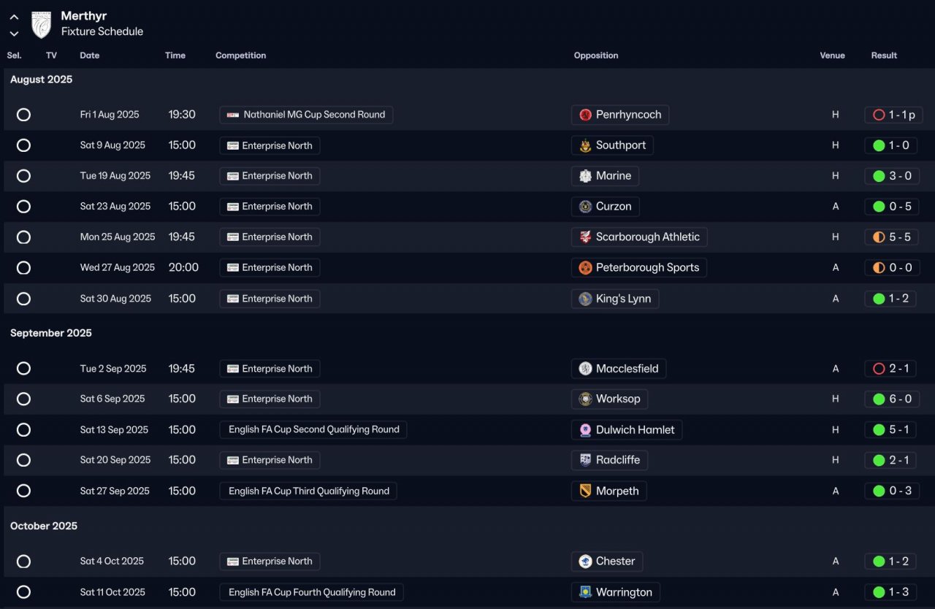
Task: Click the red ring indicator for Macclesfield result
Action: click(x=879, y=369)
